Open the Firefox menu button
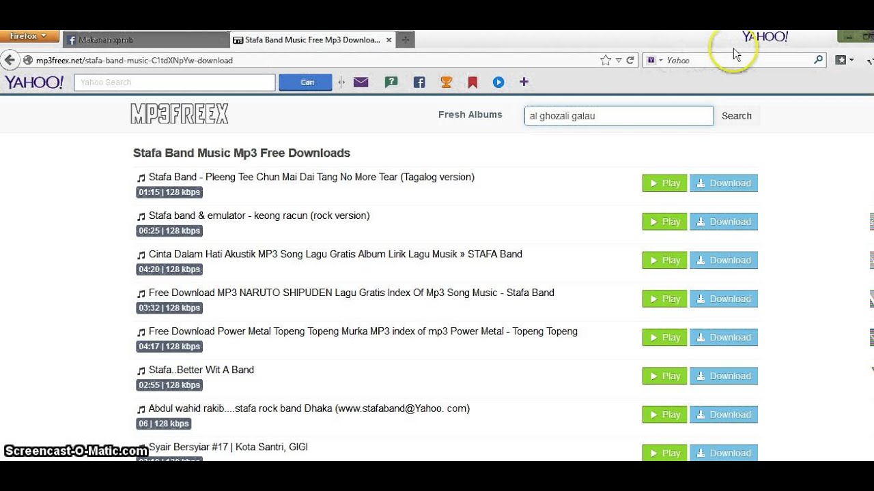 click(x=29, y=36)
